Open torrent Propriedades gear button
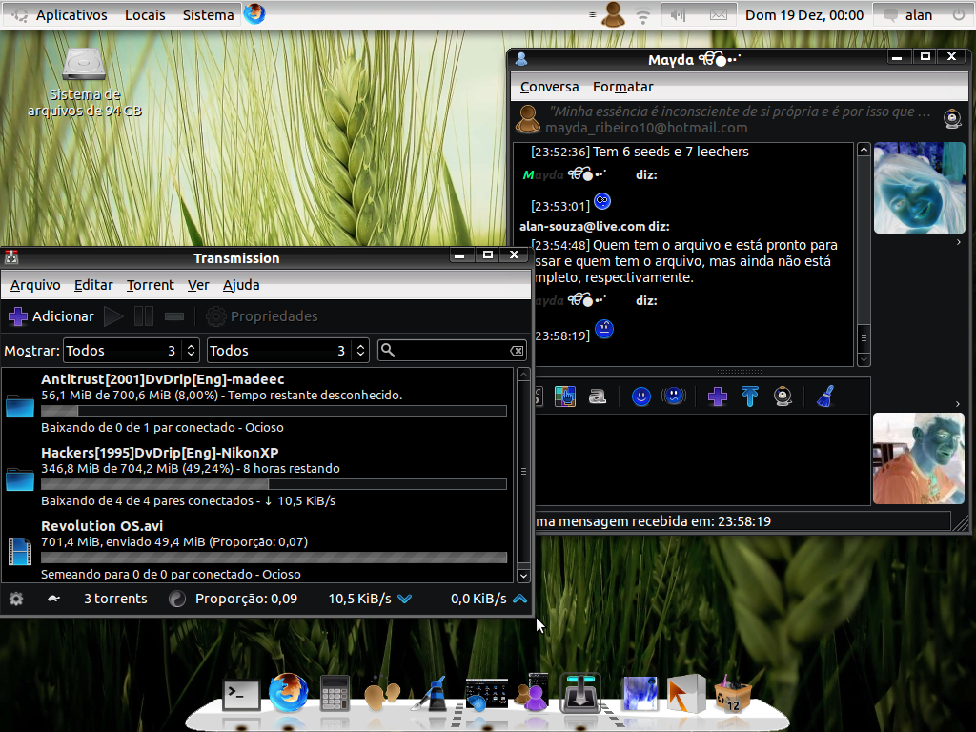The height and width of the screenshot is (732, 976). pos(261,316)
